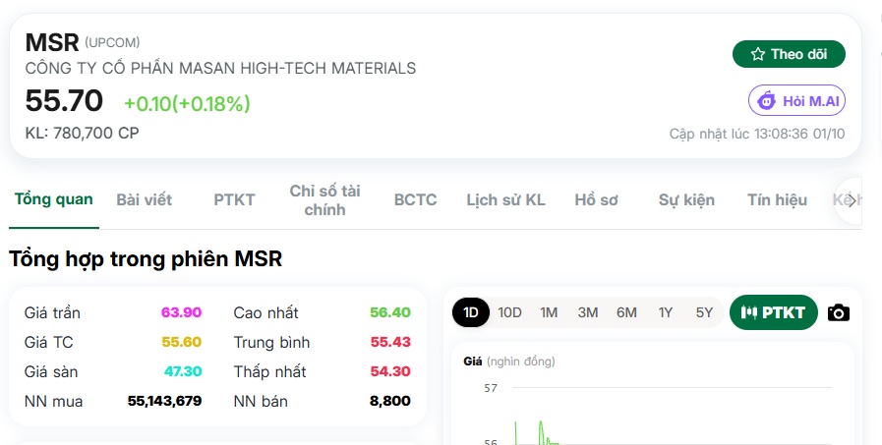Switch to the Bài viết tab
Image resolution: width=882 pixels, height=445 pixels.
click(144, 200)
